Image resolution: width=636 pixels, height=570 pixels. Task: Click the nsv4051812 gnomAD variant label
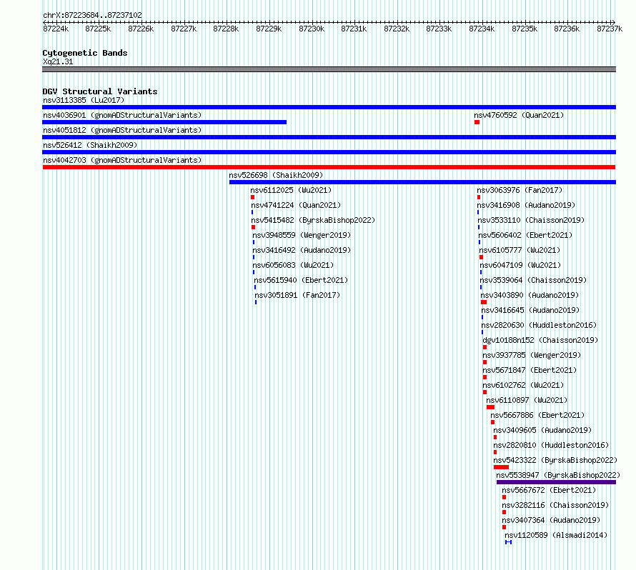(122, 130)
